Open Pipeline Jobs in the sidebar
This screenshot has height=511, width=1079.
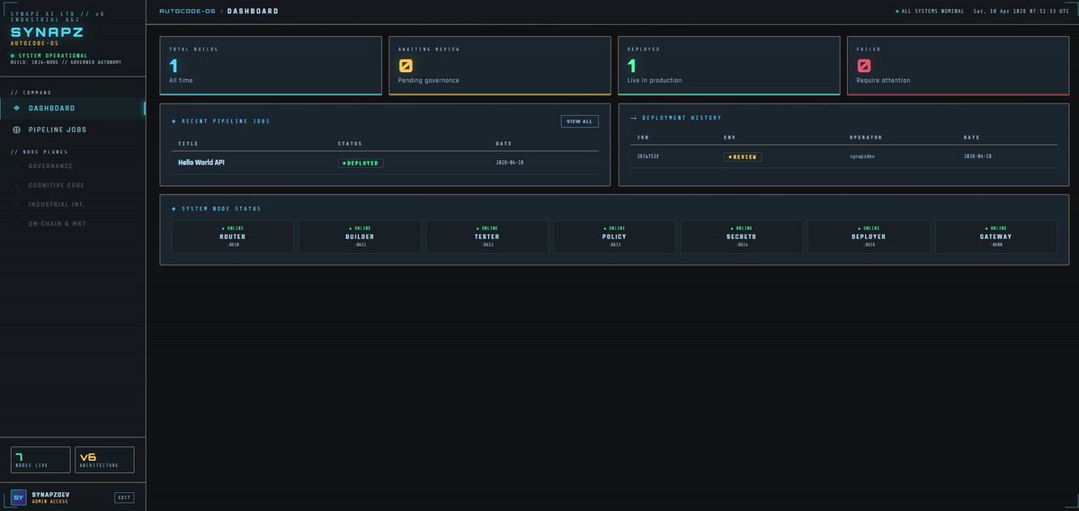[72, 130]
